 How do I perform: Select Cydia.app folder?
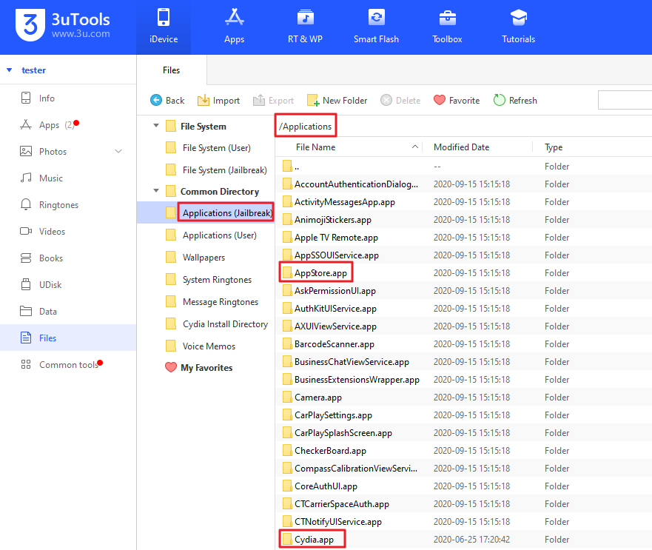463,540
